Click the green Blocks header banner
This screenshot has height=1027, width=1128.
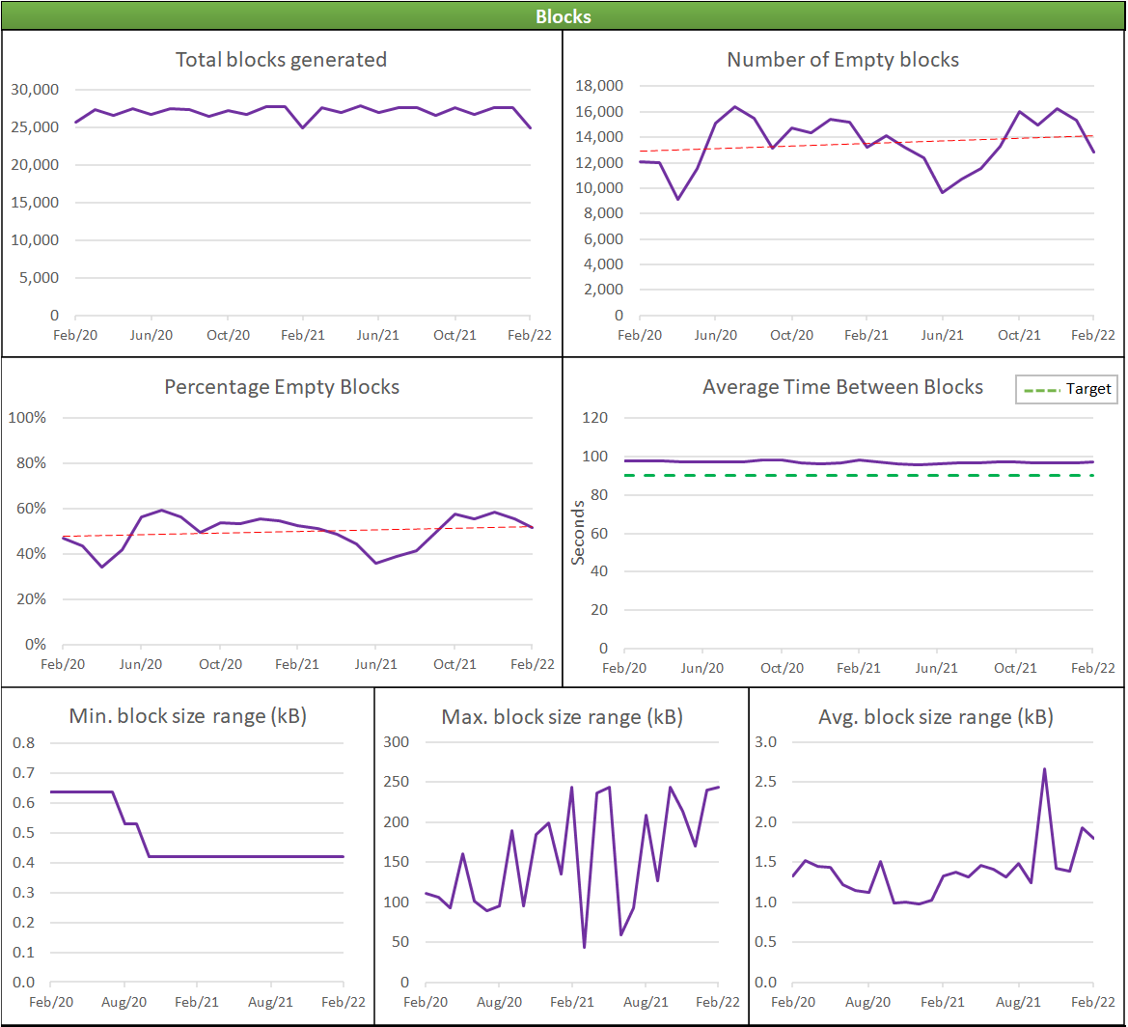click(x=564, y=15)
